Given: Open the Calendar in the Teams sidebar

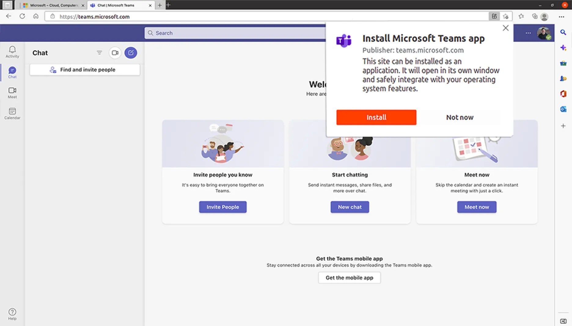Looking at the screenshot, I should pos(12,113).
